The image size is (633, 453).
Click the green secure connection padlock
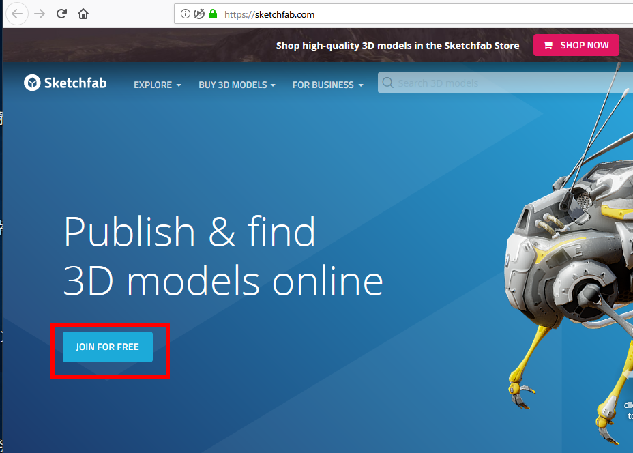[x=213, y=14]
